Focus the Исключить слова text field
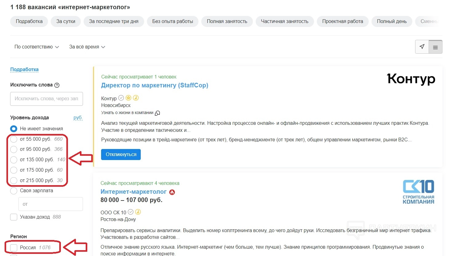452x256 pixels. pos(46,99)
